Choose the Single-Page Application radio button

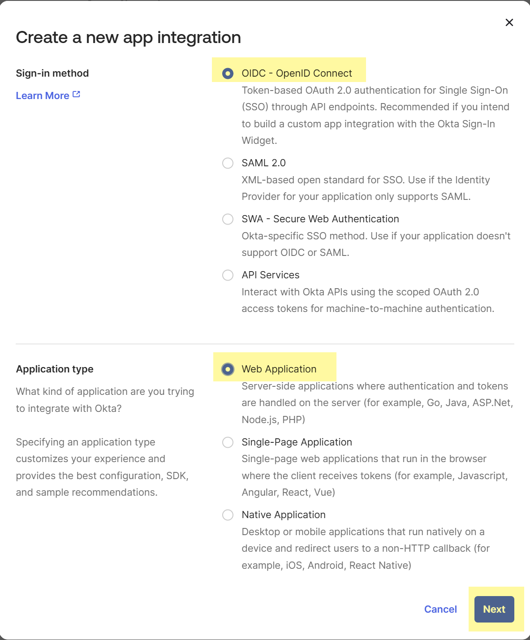coord(228,442)
